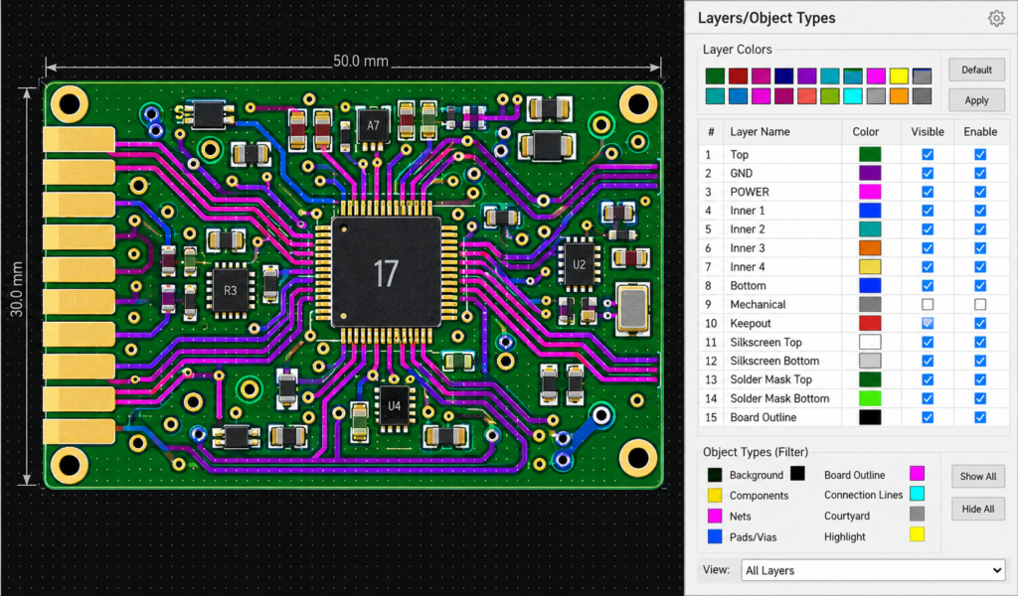This screenshot has height=596, width=1018.
Task: Pick the coral red palette swatch
Action: pos(807,96)
